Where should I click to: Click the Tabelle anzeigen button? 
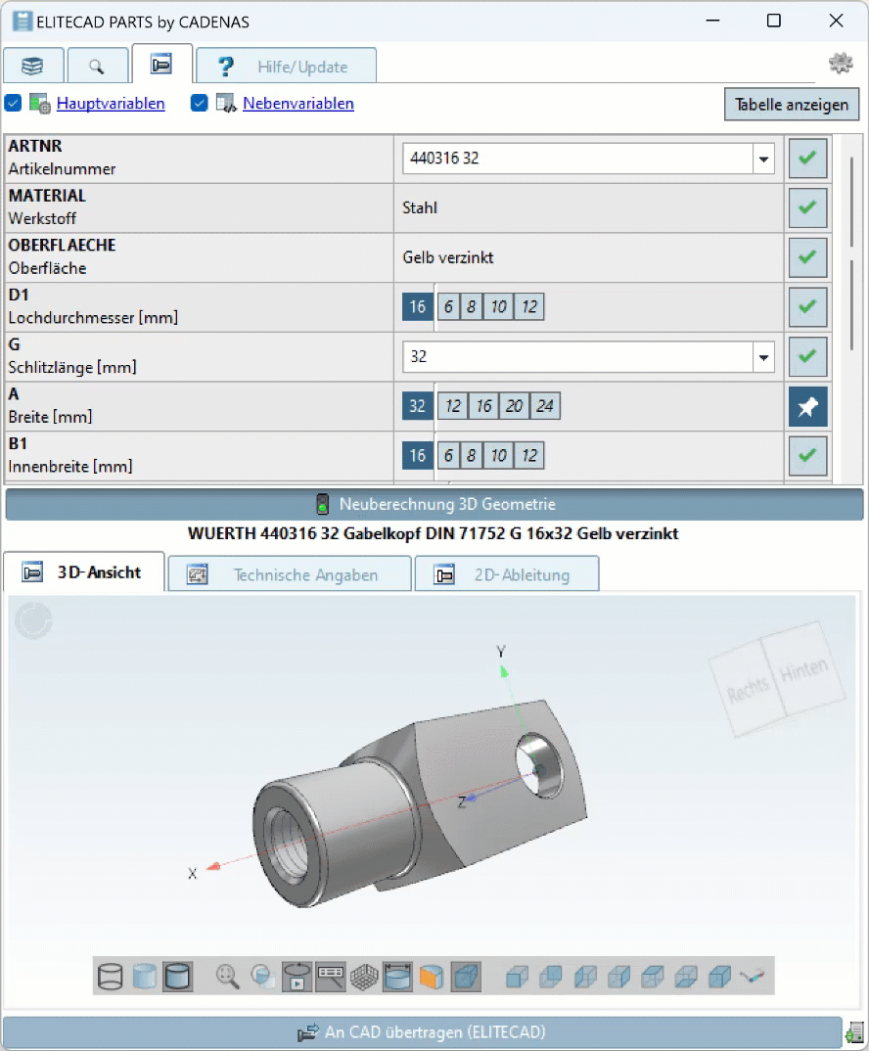click(791, 104)
